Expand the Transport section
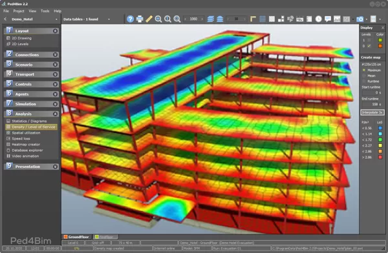 (55, 74)
